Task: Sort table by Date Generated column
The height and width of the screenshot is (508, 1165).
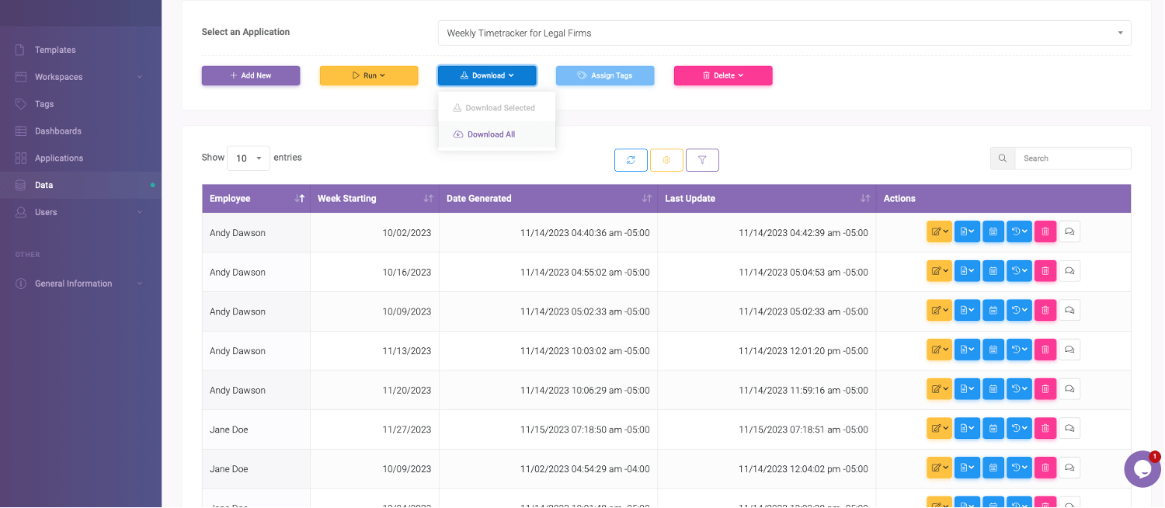Action: (548, 198)
